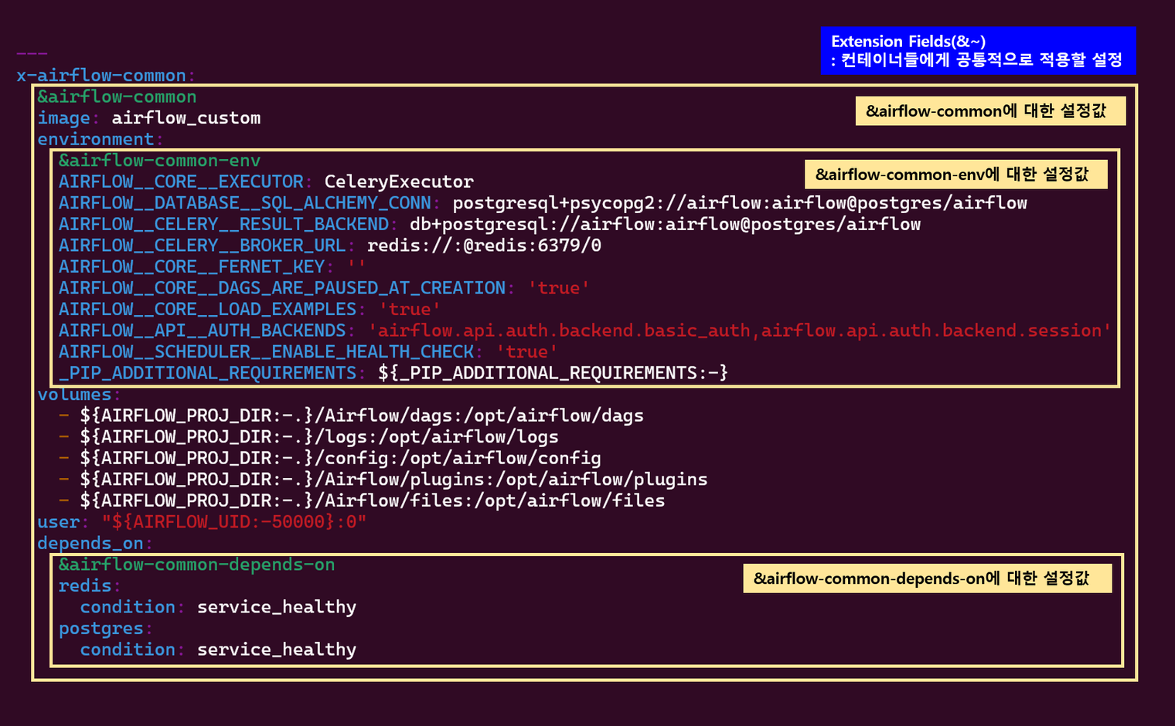Click the image key

pos(63,118)
